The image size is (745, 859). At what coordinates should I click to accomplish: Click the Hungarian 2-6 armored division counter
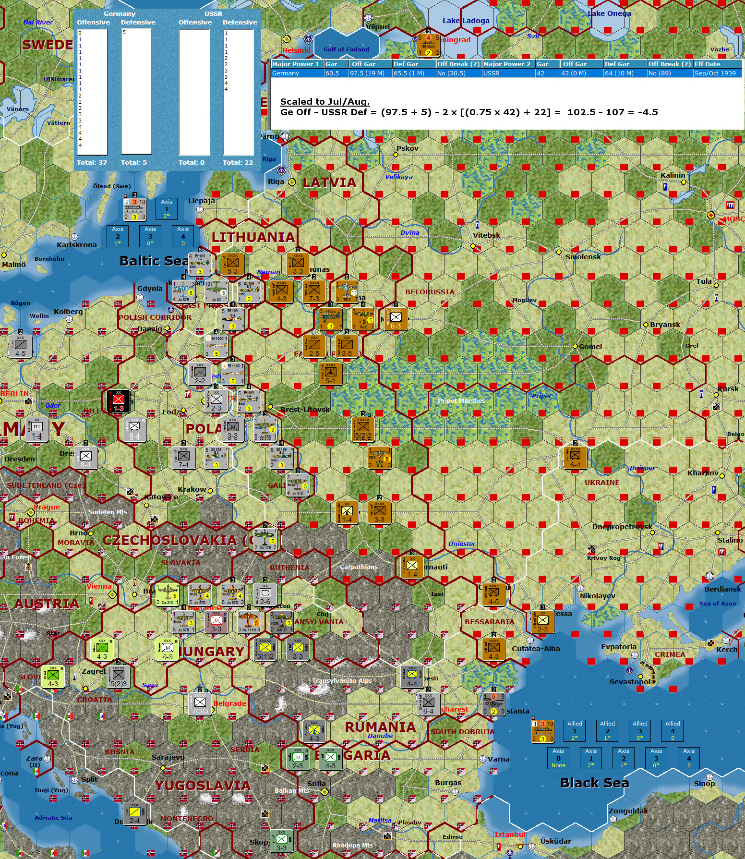[x=265, y=594]
